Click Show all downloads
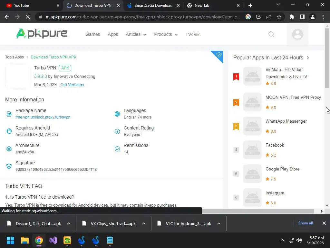Viewport: 330px width, 248px height. 306,223
